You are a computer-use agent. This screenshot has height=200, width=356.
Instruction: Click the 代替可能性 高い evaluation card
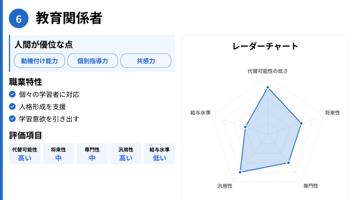25,154
